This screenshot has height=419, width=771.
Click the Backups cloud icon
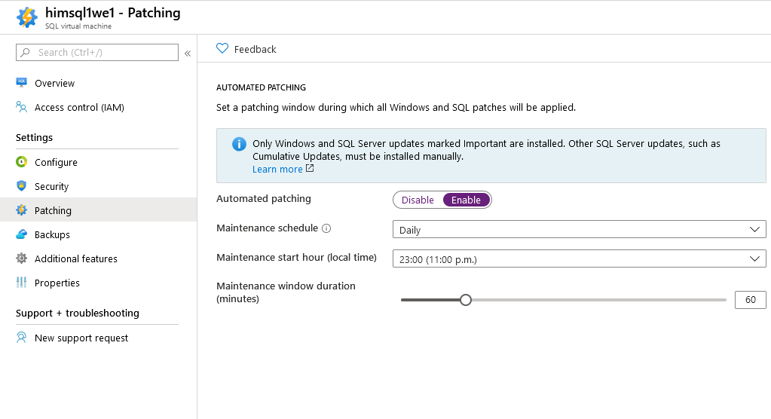point(21,234)
